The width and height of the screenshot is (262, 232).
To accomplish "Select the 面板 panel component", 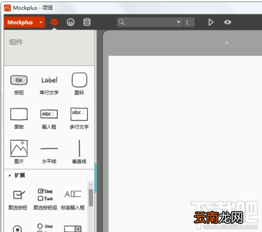I will click(19, 119).
